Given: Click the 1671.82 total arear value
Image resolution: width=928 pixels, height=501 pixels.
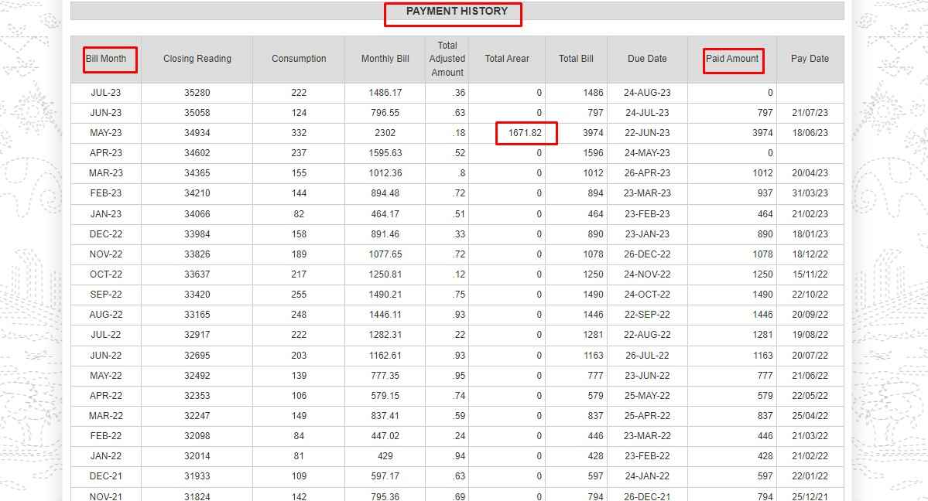Looking at the screenshot, I should click(x=525, y=133).
